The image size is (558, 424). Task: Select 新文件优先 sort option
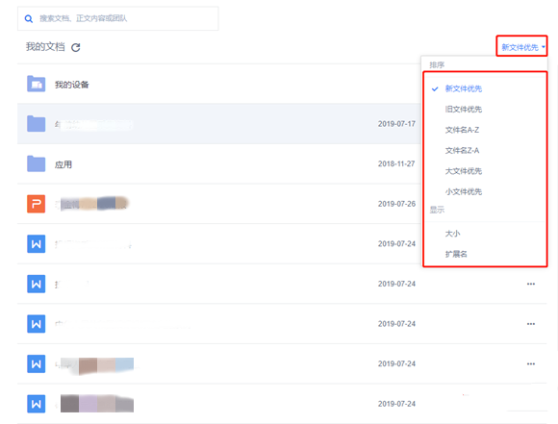point(464,88)
